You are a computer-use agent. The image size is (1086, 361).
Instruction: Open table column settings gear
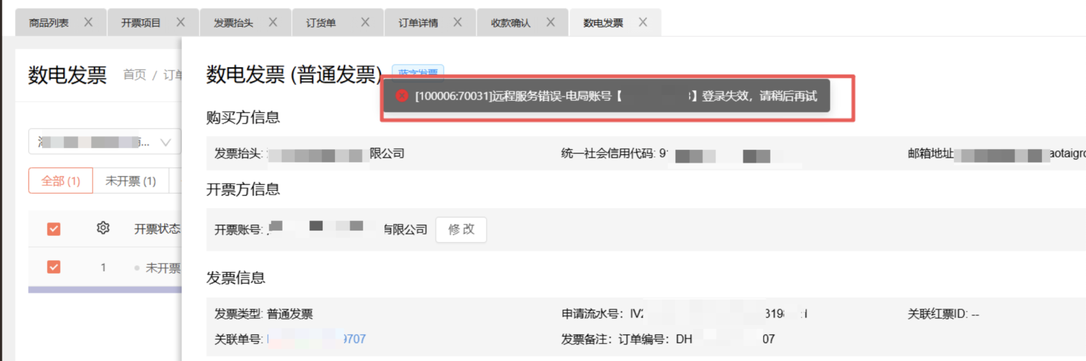point(103,228)
